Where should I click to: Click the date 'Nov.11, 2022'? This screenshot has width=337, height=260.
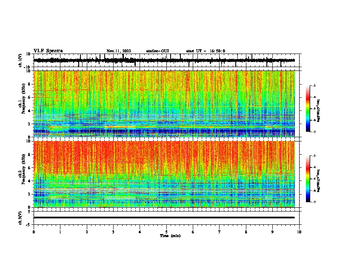[119, 51]
